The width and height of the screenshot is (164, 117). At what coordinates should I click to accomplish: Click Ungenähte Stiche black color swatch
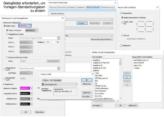point(25,93)
